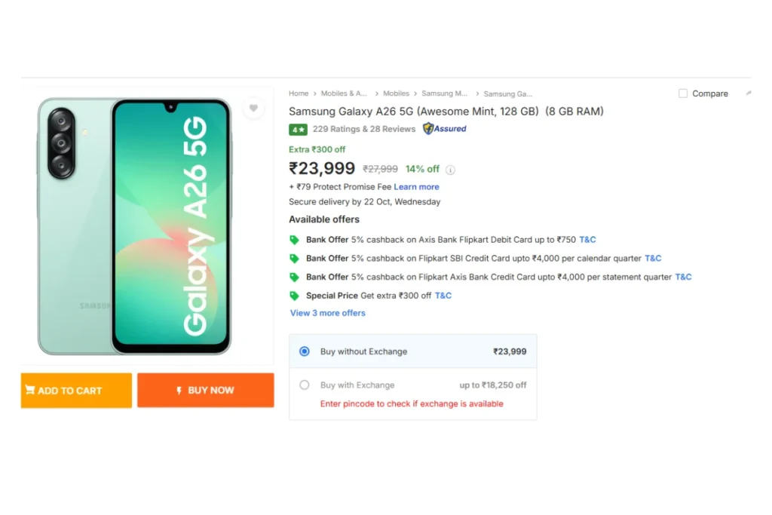Click the Flipkart Assured badge

tap(445, 129)
